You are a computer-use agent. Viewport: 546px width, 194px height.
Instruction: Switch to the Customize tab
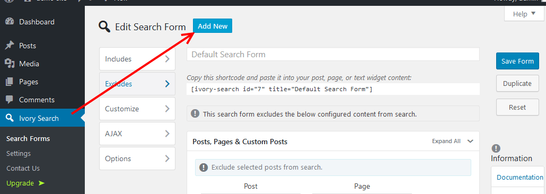(x=137, y=109)
